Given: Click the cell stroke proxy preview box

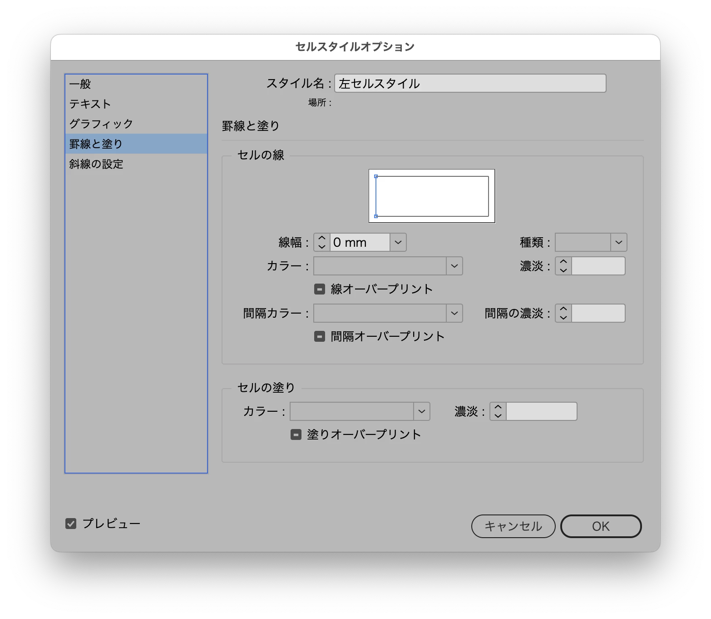Looking at the screenshot, I should tap(432, 196).
